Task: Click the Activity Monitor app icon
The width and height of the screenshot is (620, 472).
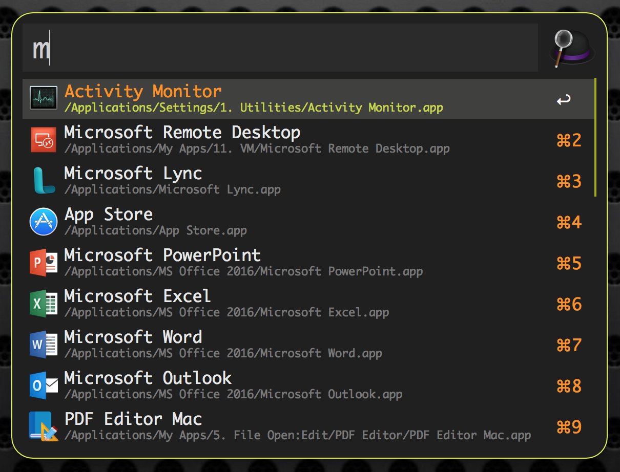Action: (44, 98)
